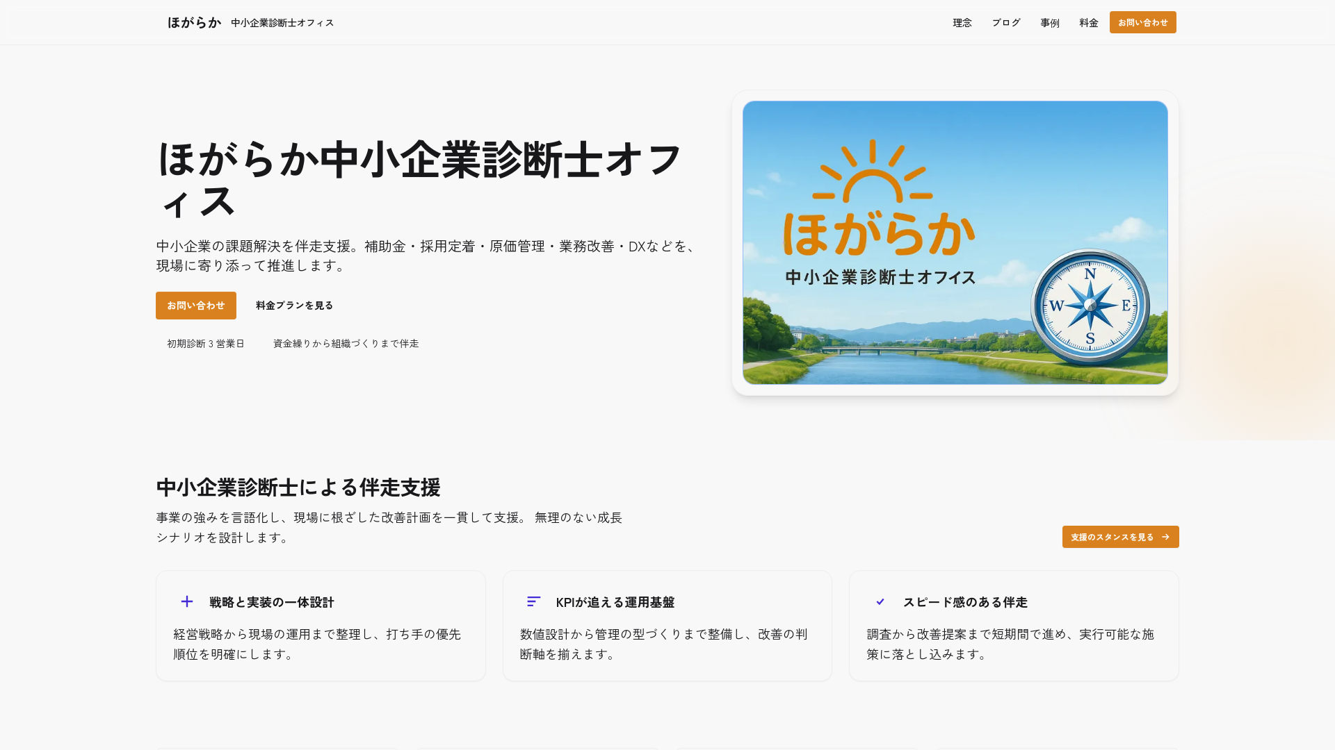
Task: Click the card text 経営戦略から現場の運用まで整理し
Action: click(x=317, y=644)
